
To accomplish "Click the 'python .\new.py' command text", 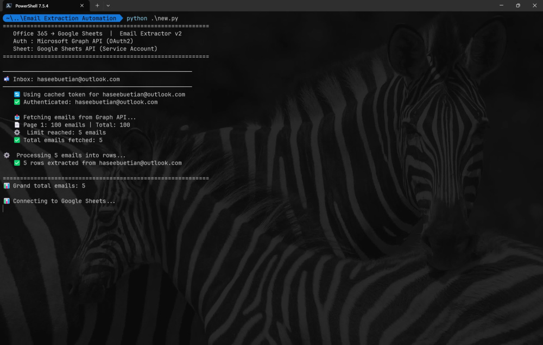I will (x=153, y=18).
